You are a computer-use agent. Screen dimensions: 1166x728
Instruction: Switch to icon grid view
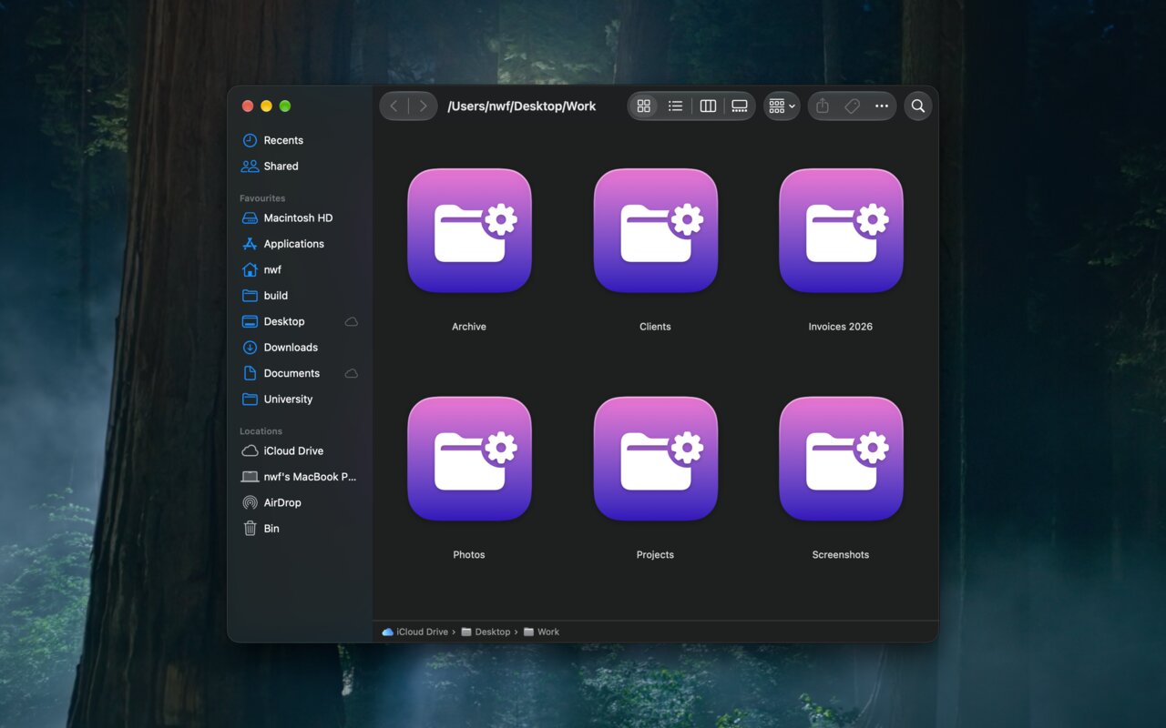pos(644,106)
